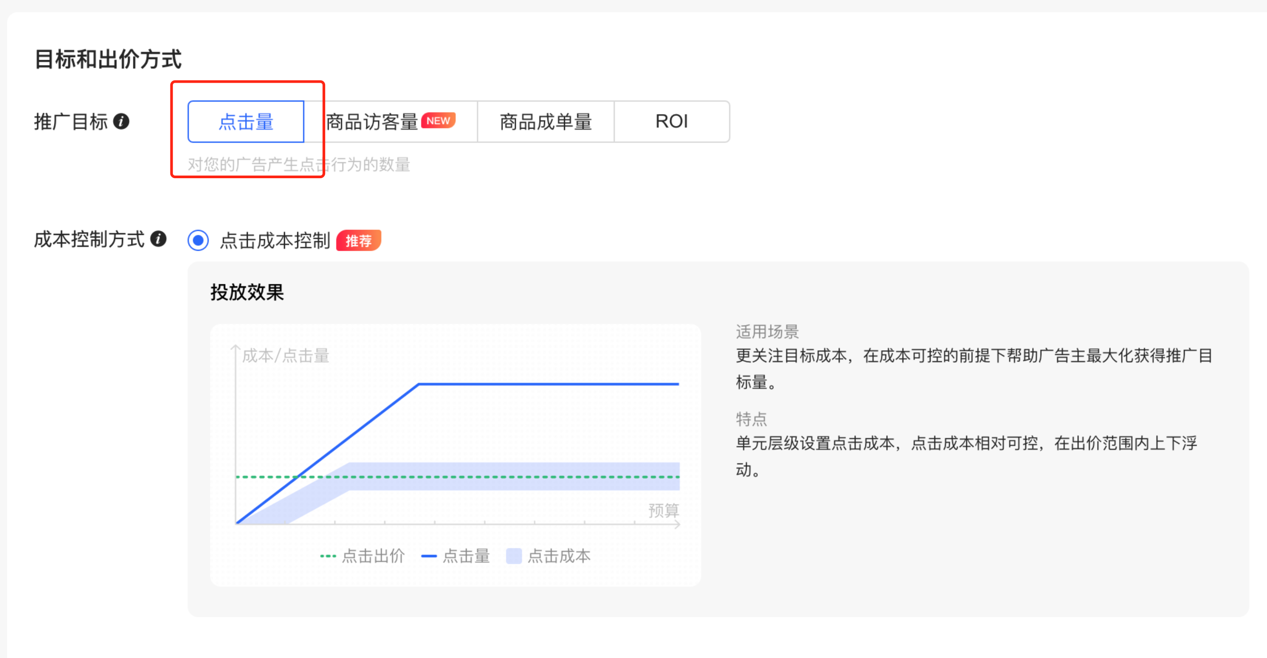The image size is (1267, 658).
Task: Click the 特点 label
Action: point(752,419)
